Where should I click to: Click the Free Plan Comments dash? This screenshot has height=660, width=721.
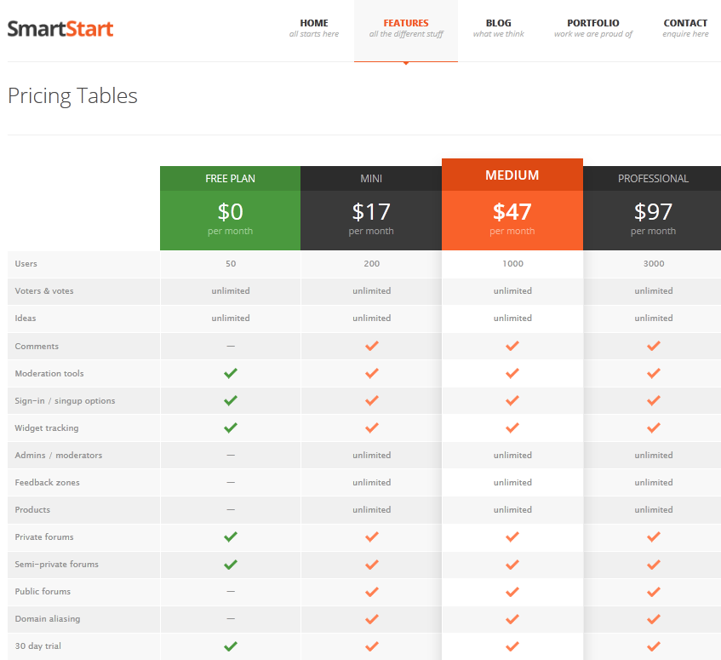click(231, 346)
